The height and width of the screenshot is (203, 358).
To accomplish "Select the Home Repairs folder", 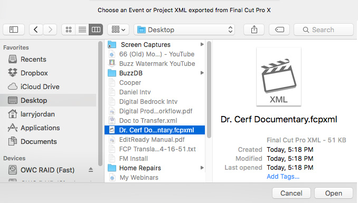I will coord(155,168).
